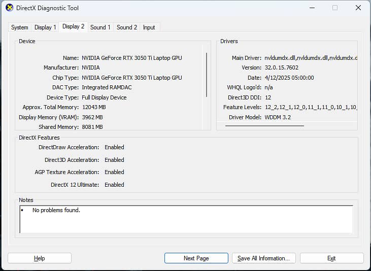Switch to the System tab

click(20, 27)
